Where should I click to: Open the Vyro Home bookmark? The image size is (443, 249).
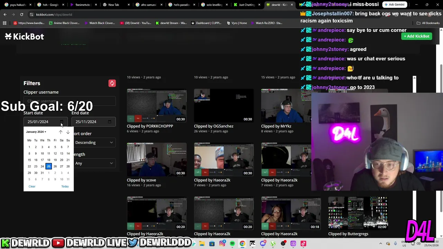pyautogui.click(x=237, y=23)
